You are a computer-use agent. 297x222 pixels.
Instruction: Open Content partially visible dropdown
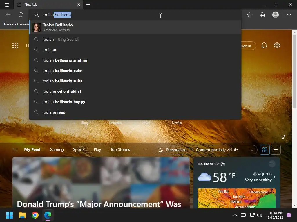tap(225, 150)
